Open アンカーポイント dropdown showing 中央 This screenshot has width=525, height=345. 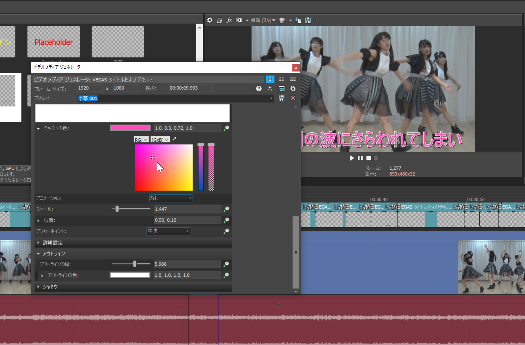click(x=168, y=231)
